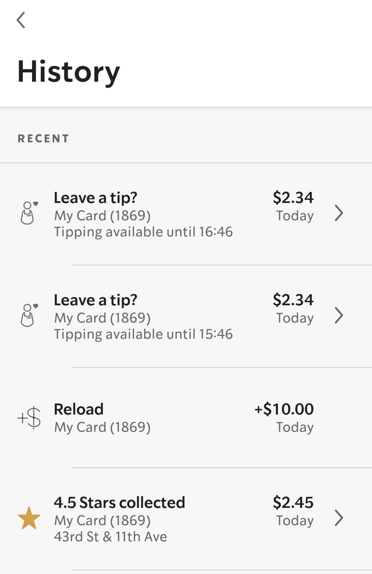Tap My Card (1869) under Reload

(102, 427)
